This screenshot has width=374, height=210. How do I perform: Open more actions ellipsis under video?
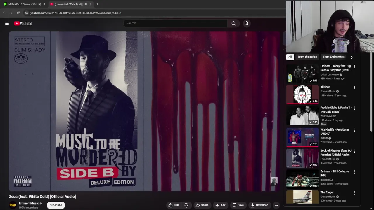276,205
